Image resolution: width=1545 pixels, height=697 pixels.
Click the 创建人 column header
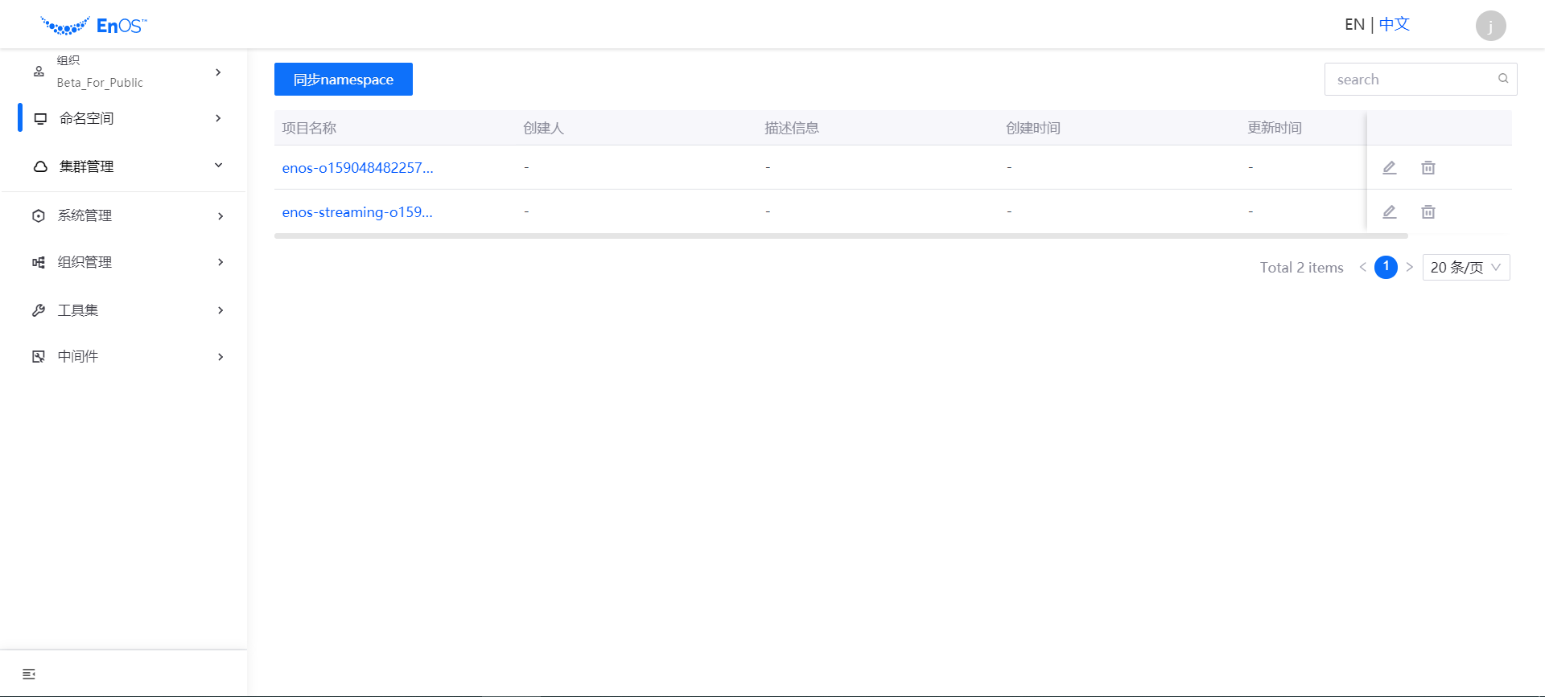click(543, 128)
